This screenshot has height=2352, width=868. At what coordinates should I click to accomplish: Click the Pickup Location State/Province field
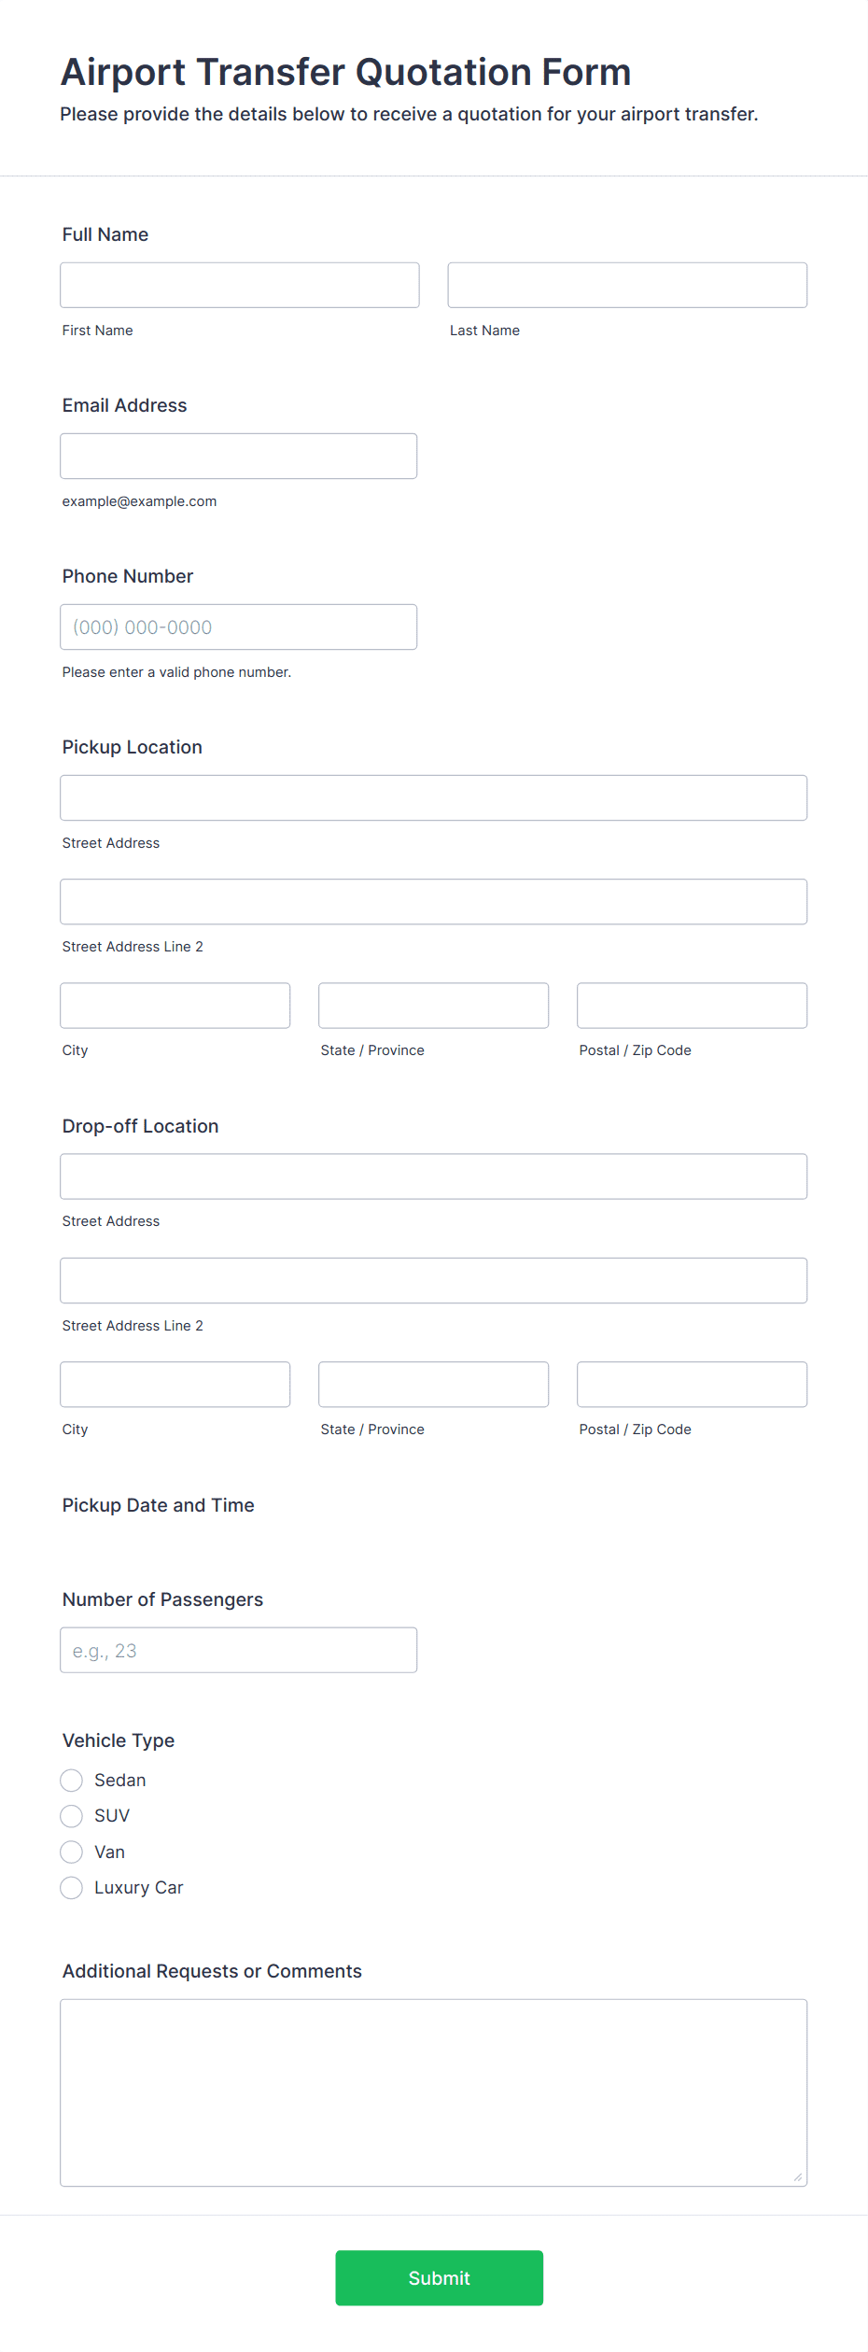pos(433,1006)
